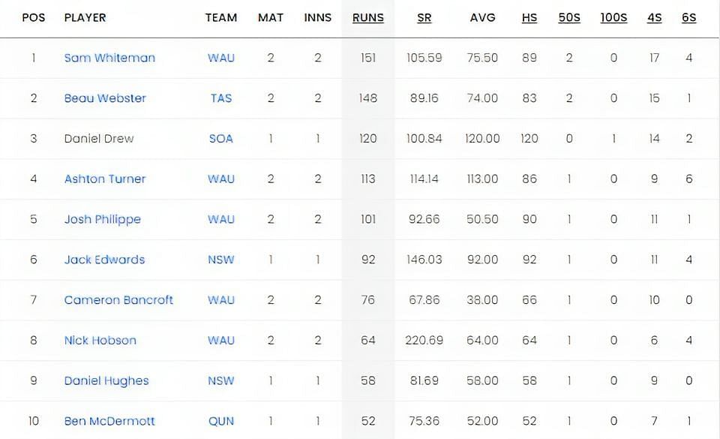
Task: Open Jack Edwards player link
Action: [x=104, y=260]
